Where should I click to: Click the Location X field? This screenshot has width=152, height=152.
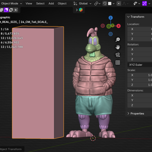coord(140,29)
